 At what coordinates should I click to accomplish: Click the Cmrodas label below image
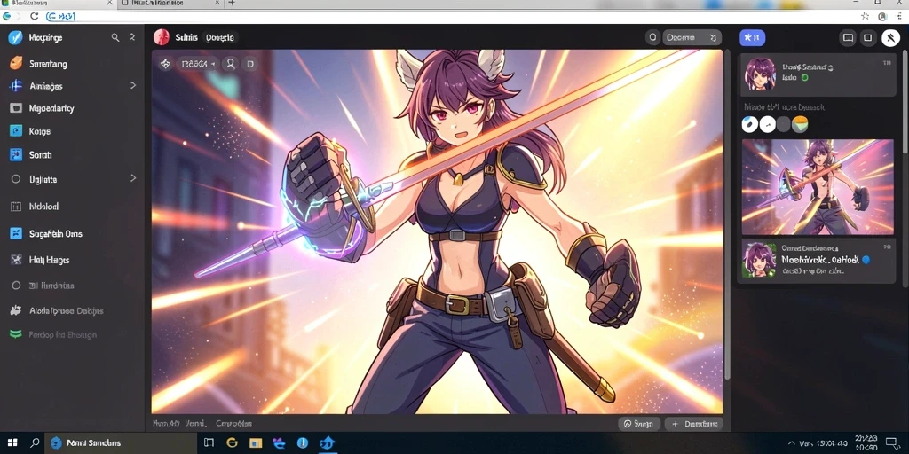pyautogui.click(x=233, y=423)
